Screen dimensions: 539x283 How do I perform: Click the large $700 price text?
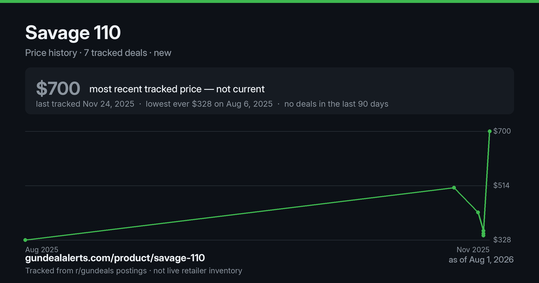click(x=58, y=89)
